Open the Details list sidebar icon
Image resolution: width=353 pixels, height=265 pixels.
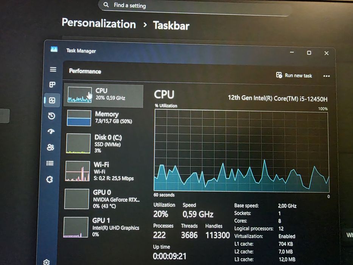tap(50, 163)
